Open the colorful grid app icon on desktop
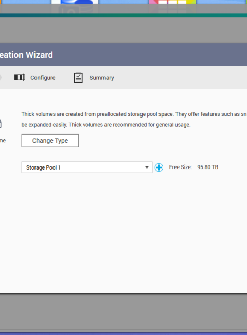This screenshot has height=335, width=247. [x=172, y=2]
